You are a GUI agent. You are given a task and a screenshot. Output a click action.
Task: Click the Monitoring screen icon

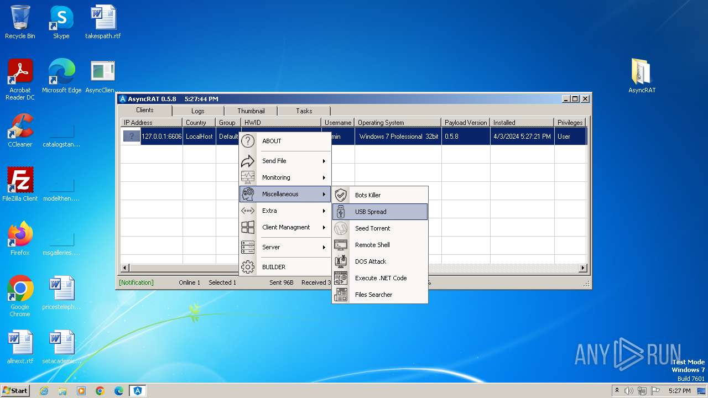[x=248, y=177]
